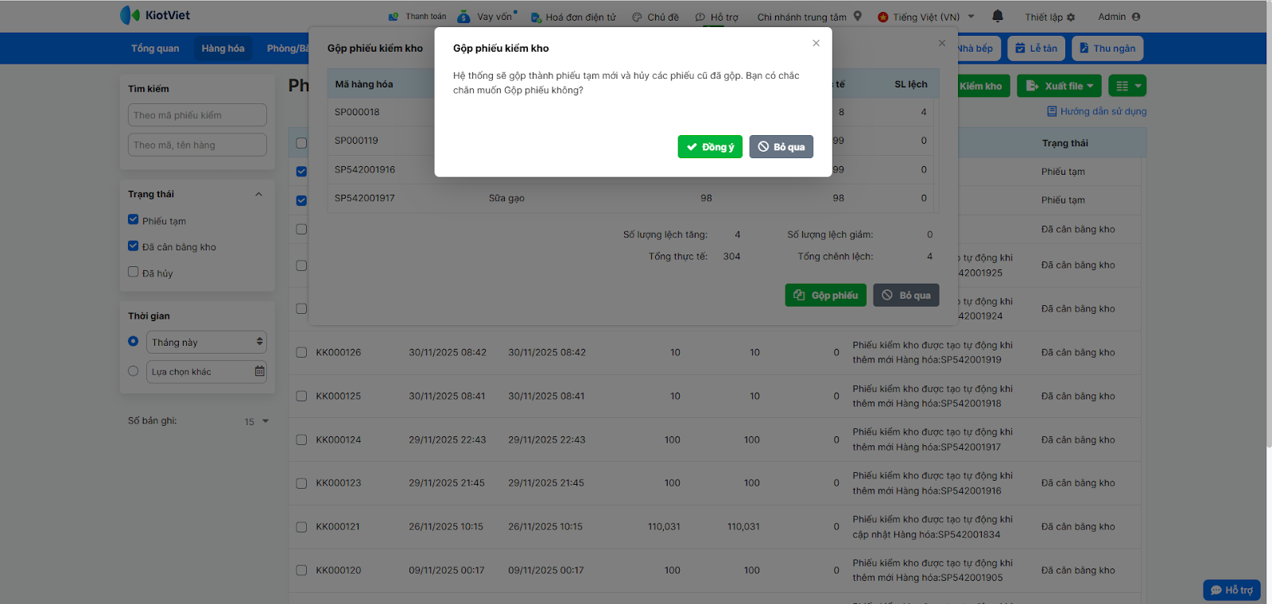Change the Số bản ghi record count
Viewport: 1272px width, 604px height.
point(257,421)
